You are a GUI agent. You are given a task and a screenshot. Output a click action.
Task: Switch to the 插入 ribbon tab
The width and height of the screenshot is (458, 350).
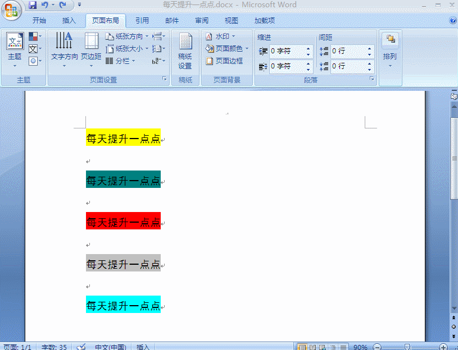coord(69,20)
